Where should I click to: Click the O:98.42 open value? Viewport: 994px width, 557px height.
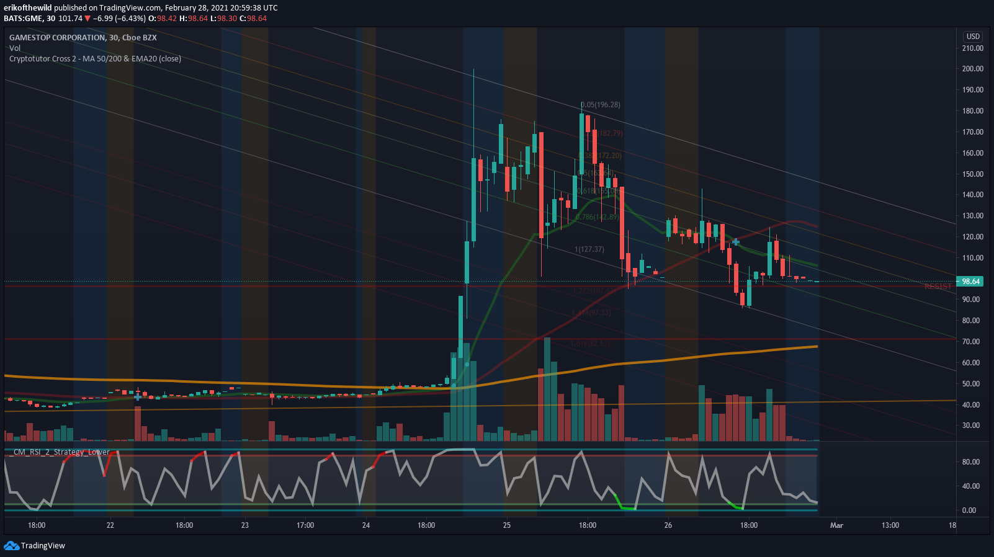tap(164, 19)
